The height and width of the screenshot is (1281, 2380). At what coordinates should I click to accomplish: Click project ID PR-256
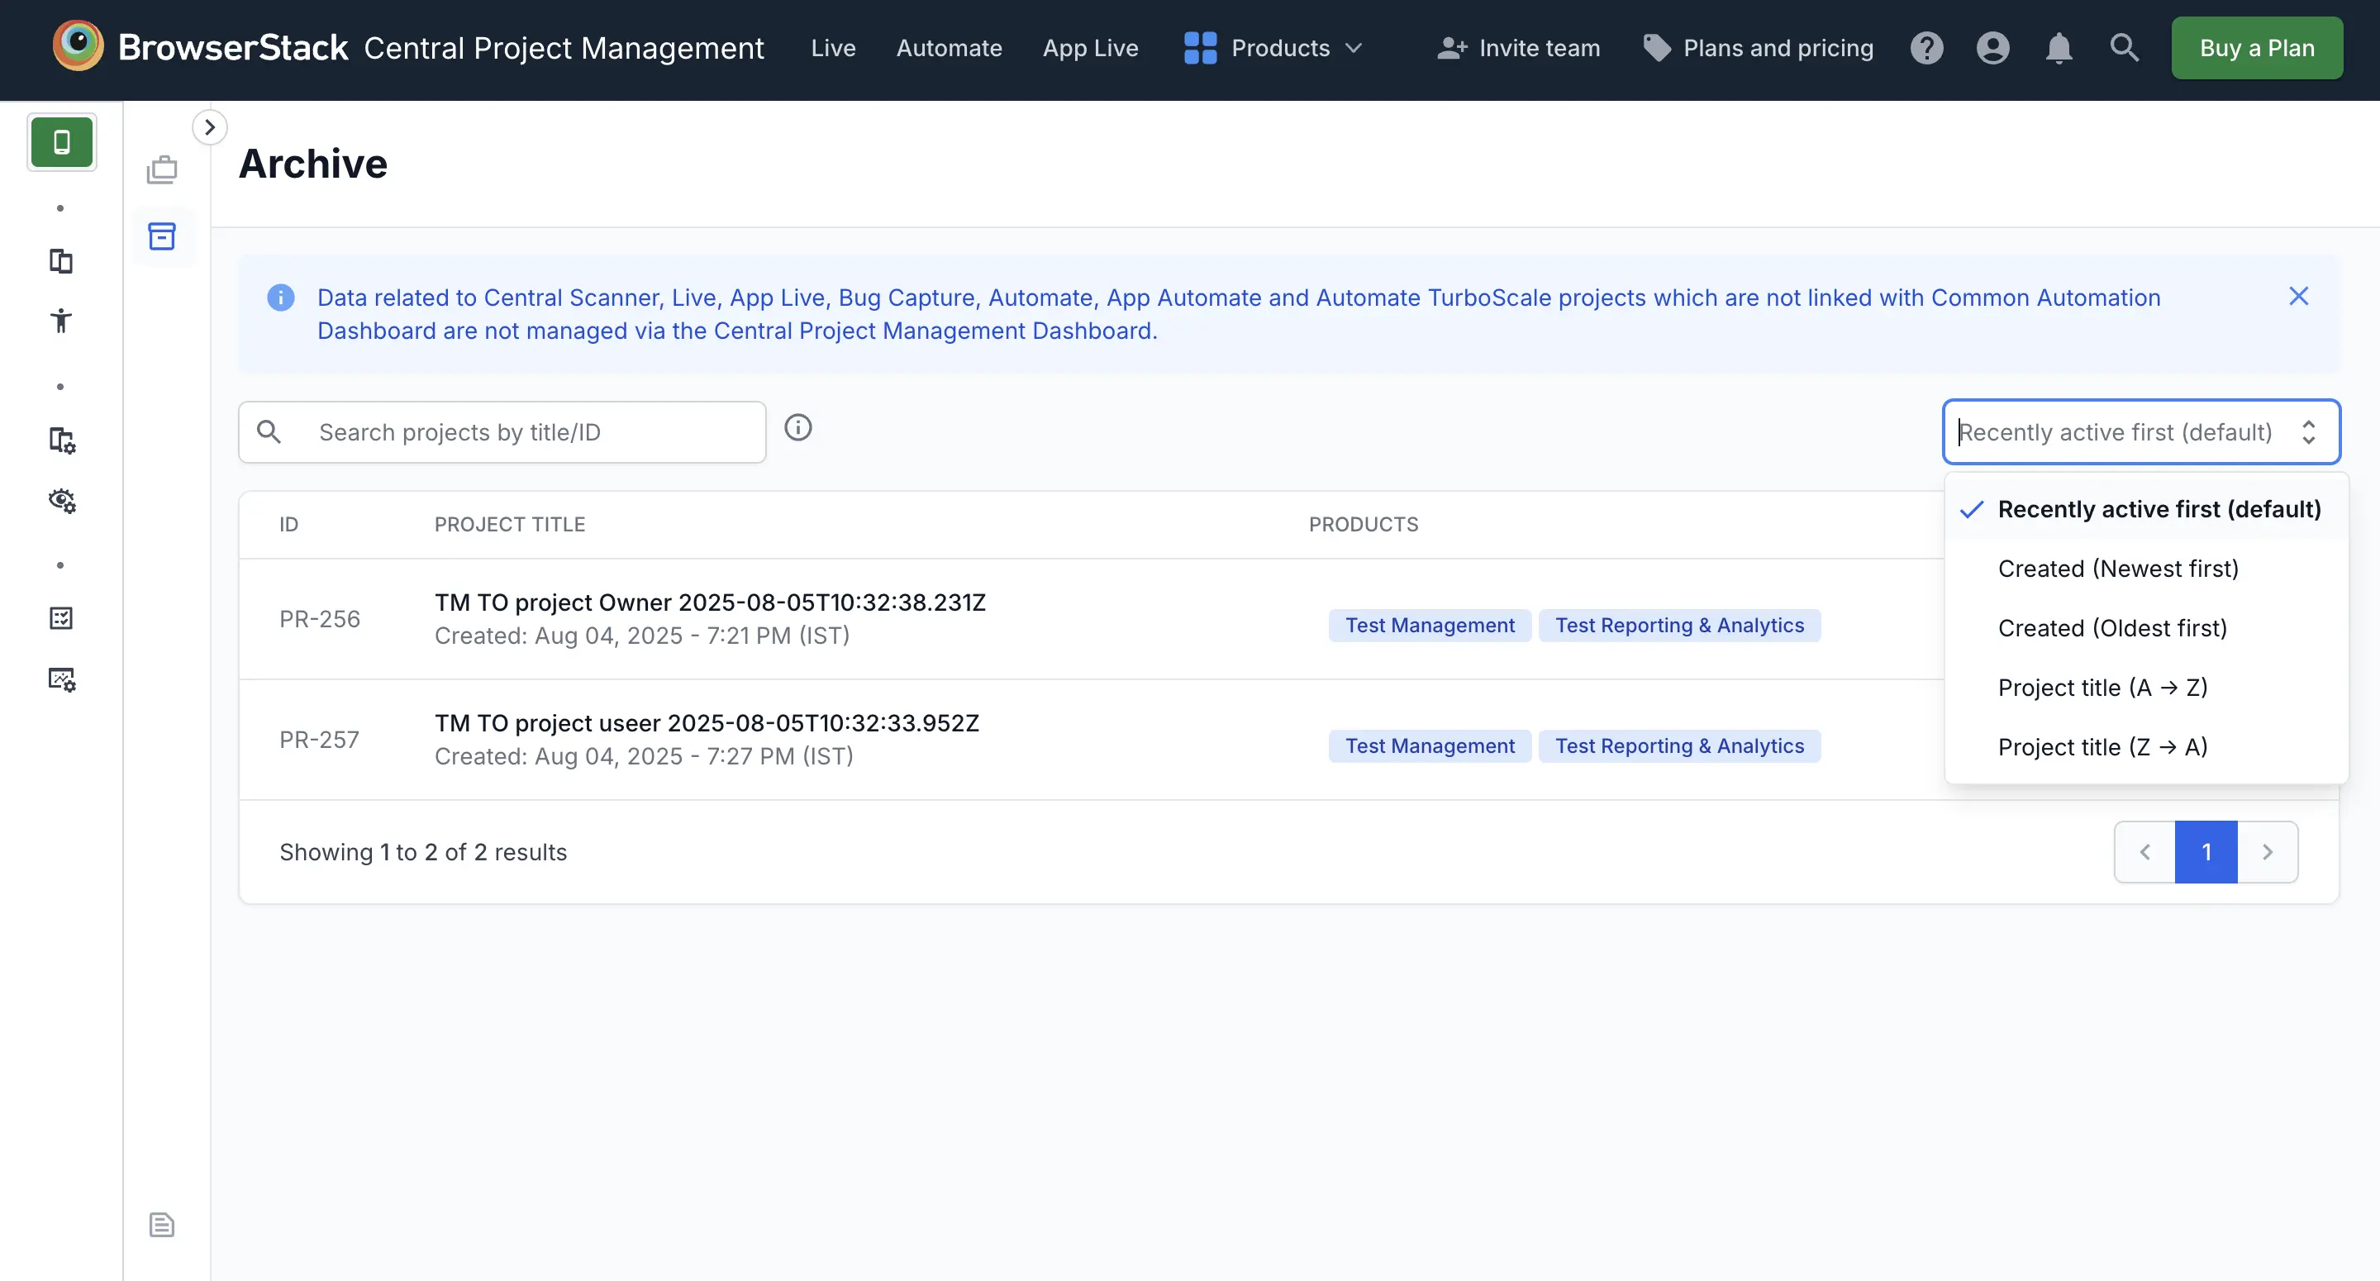(320, 619)
